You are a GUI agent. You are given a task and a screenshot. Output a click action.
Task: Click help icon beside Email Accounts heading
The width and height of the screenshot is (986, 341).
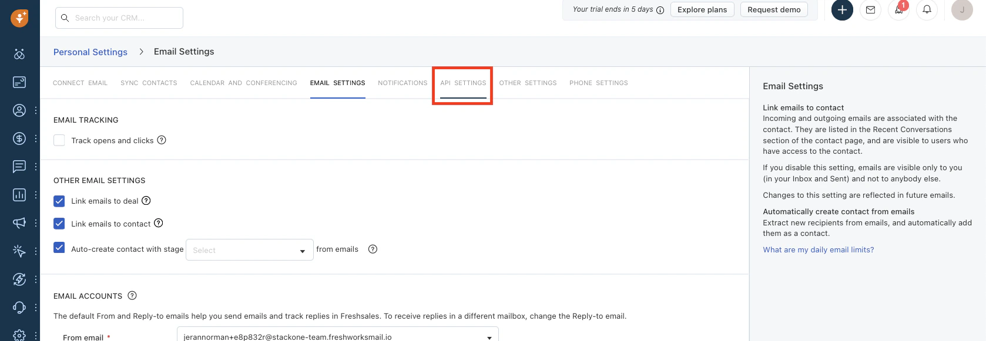tap(132, 295)
